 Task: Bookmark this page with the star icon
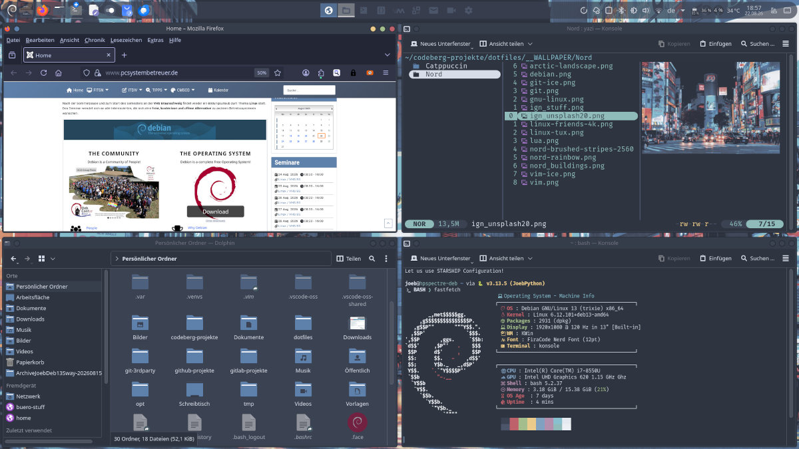point(278,73)
